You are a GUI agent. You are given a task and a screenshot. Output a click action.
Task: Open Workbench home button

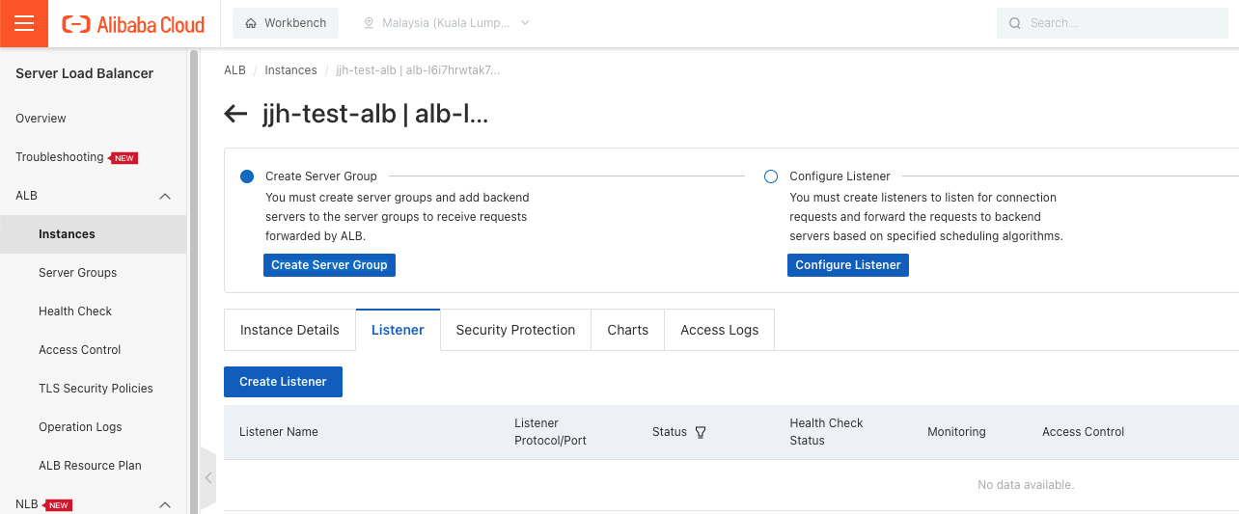[286, 23]
